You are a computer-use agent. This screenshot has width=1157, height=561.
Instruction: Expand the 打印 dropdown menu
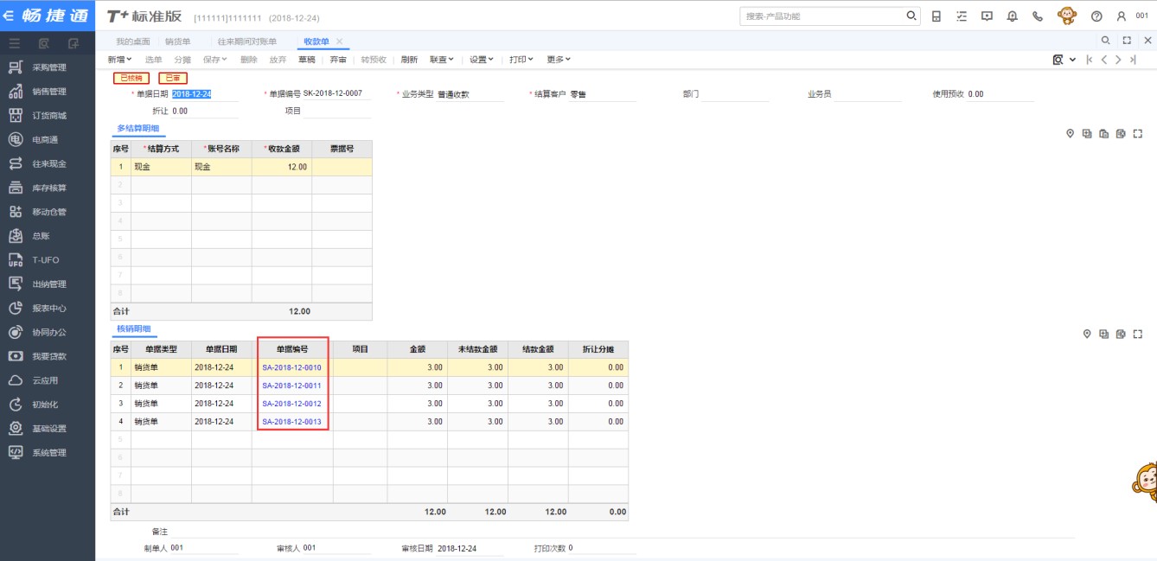point(521,60)
